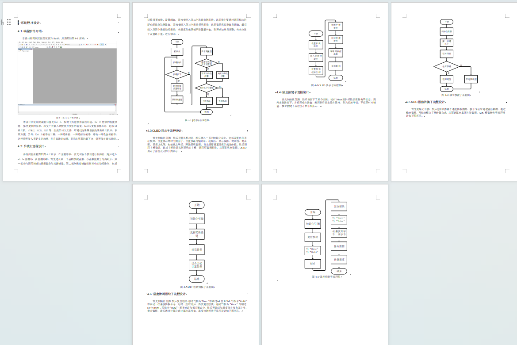The image size is (517, 345).
Task: Click heading '4.3 OLED显示子流程设计'
Action: (165, 130)
